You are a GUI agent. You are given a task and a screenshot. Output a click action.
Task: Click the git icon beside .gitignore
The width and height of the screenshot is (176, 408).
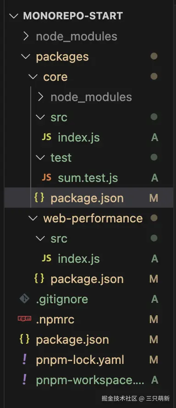pyautogui.click(x=24, y=299)
